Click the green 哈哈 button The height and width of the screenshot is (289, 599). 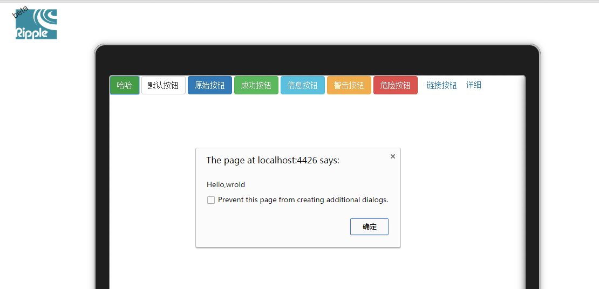coord(125,85)
